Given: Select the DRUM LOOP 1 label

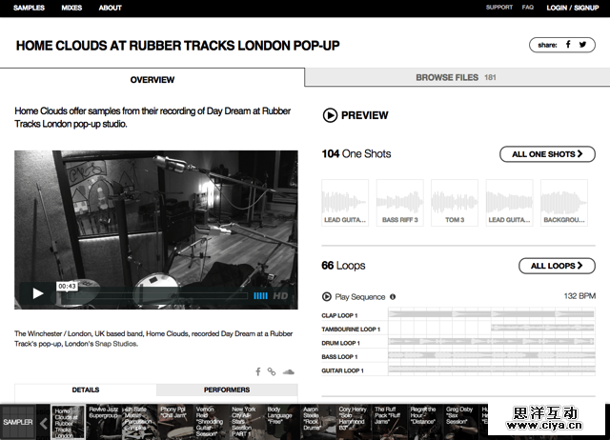Looking at the screenshot, I should [x=341, y=343].
